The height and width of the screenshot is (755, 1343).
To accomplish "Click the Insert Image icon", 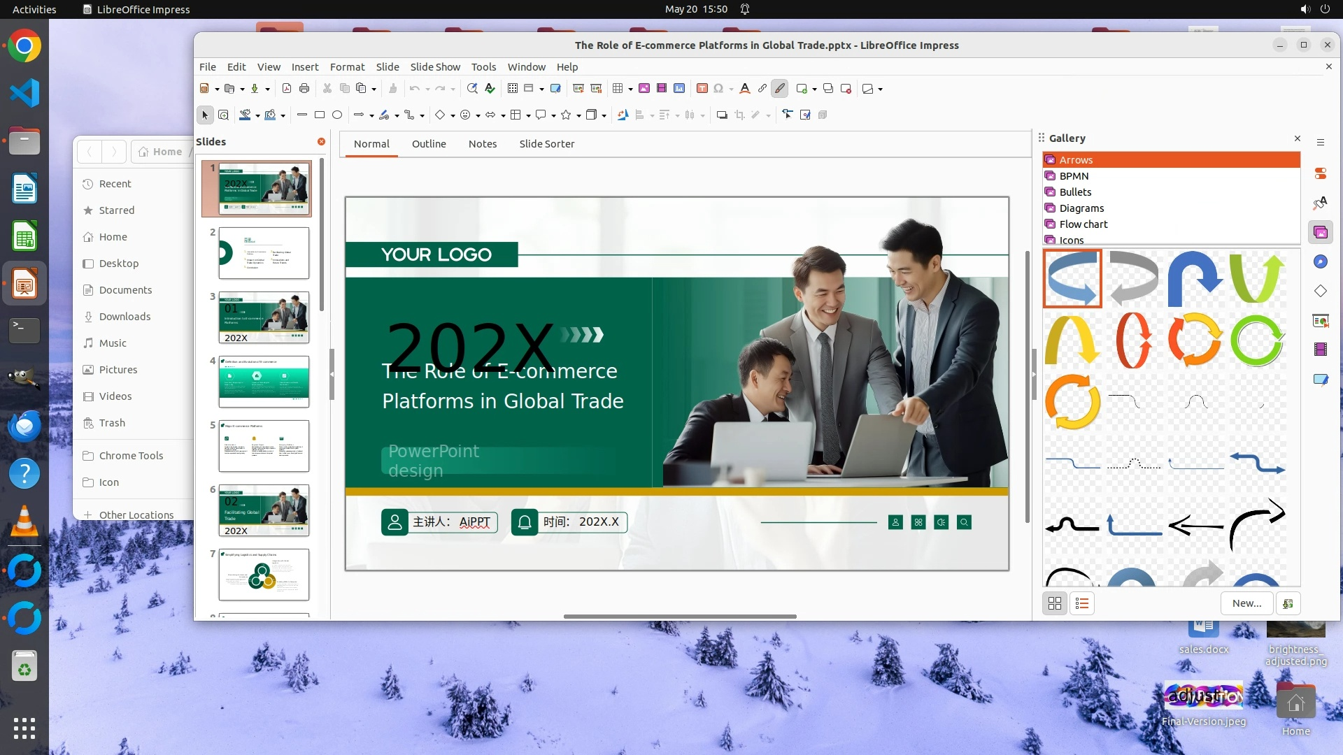I will pos(644,89).
